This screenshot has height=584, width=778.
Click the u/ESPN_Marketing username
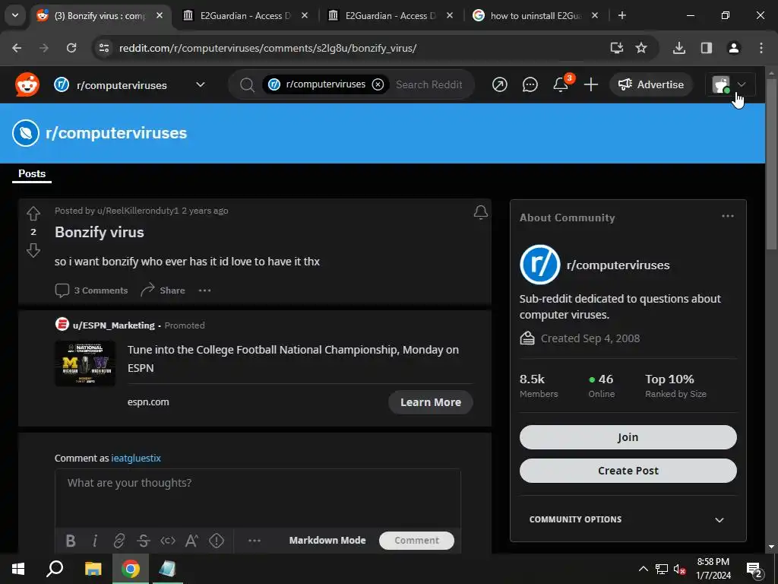click(114, 325)
